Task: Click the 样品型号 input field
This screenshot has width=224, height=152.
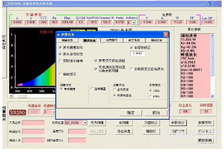Action: (x=34, y=132)
